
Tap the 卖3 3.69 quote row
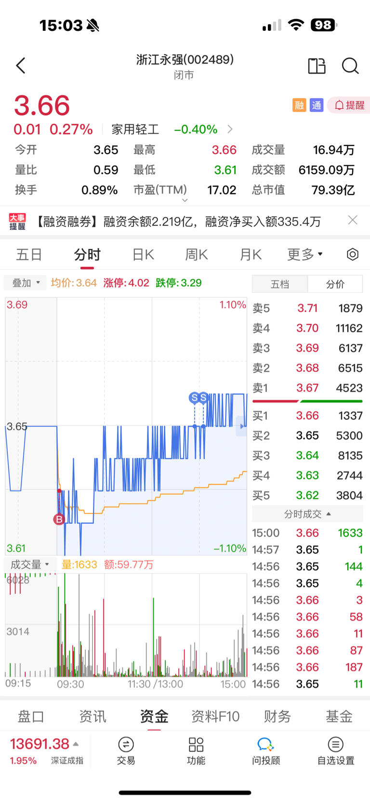pyautogui.click(x=307, y=348)
